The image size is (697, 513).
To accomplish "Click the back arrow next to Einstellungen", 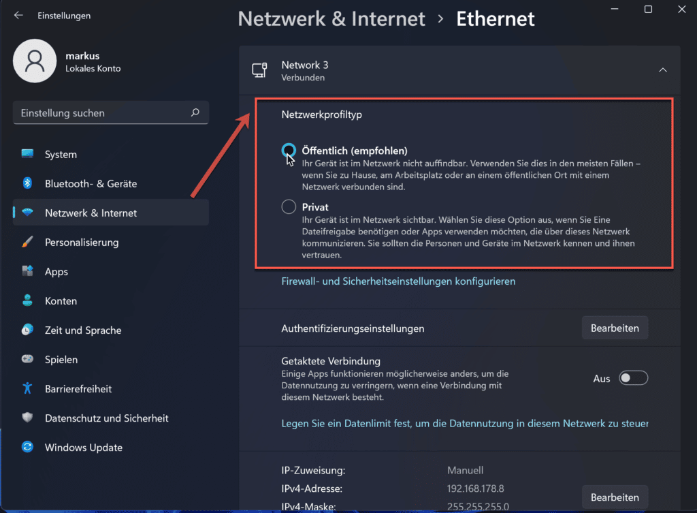I will (x=18, y=16).
